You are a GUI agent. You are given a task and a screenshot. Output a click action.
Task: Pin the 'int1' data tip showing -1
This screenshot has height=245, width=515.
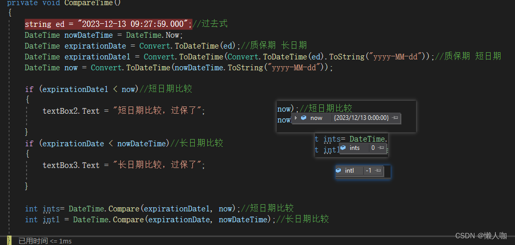(x=378, y=171)
